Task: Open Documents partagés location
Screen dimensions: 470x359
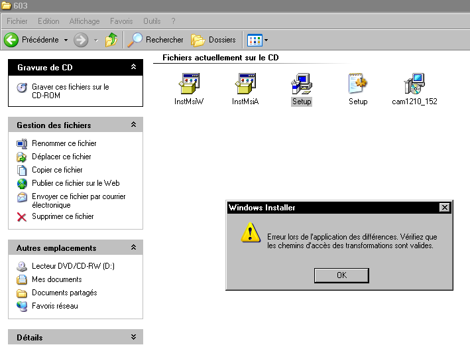Action: pos(64,293)
